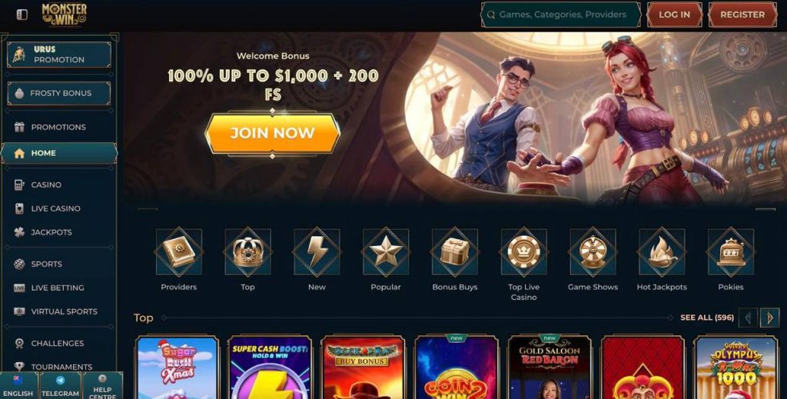Open the Hot Jackpots flame icon
Viewport: 787px width, 399px height.
[x=662, y=252]
